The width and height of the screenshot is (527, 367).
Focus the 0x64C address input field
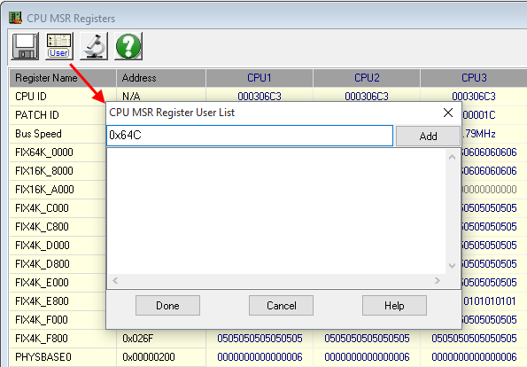[250, 136]
